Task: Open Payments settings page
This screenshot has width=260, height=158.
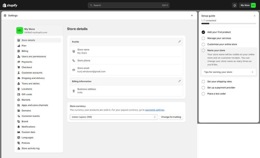Action: click(x=27, y=62)
